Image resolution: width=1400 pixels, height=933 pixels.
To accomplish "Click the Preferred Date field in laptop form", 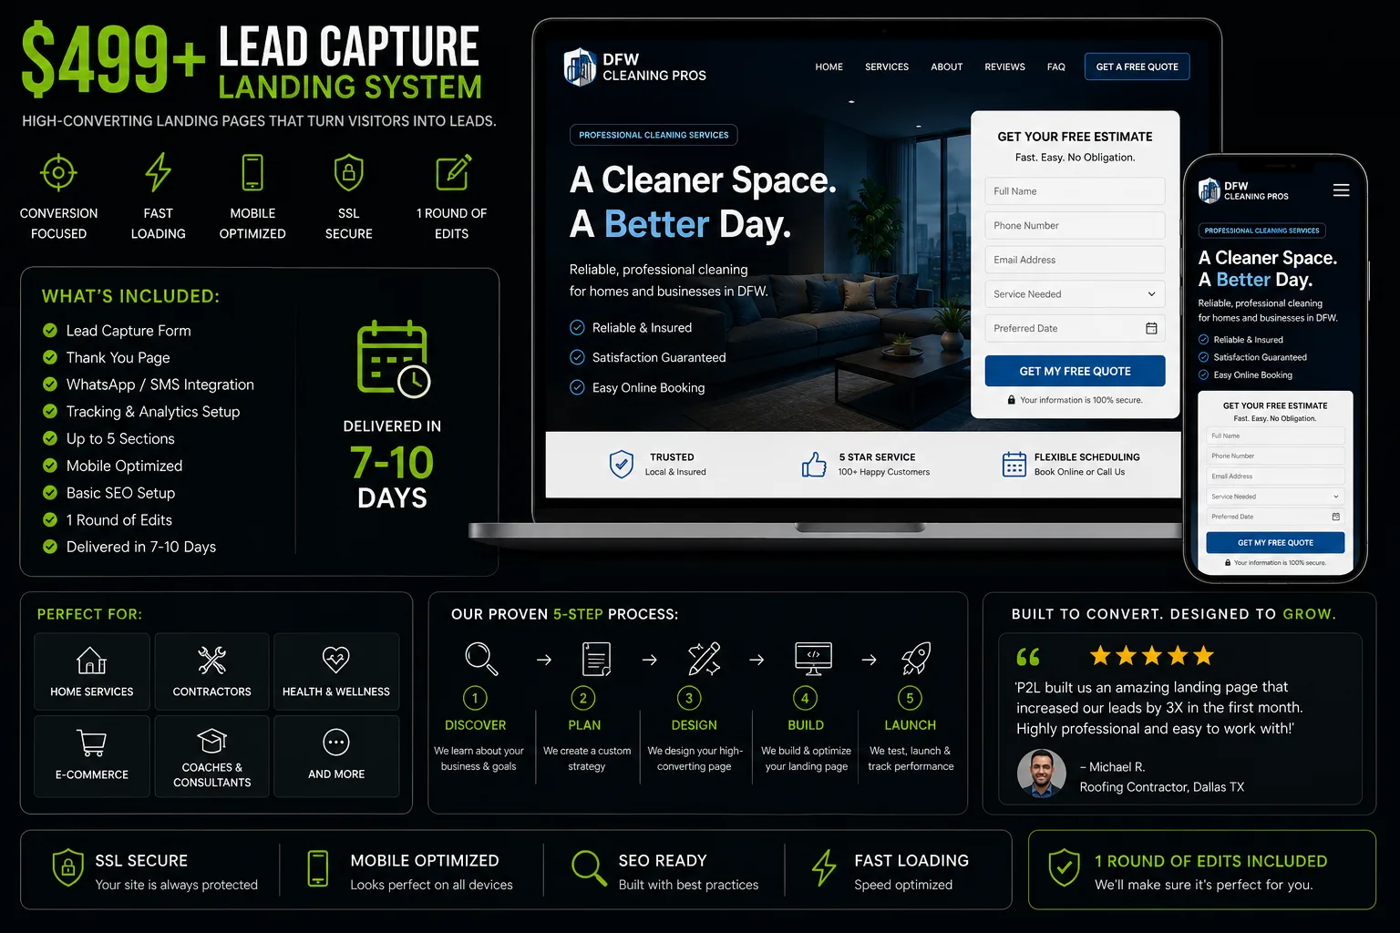I will click(1075, 328).
